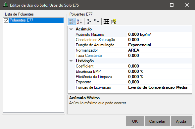Click the tree application icon in title bar
This screenshot has width=195, height=129.
point(6,5)
